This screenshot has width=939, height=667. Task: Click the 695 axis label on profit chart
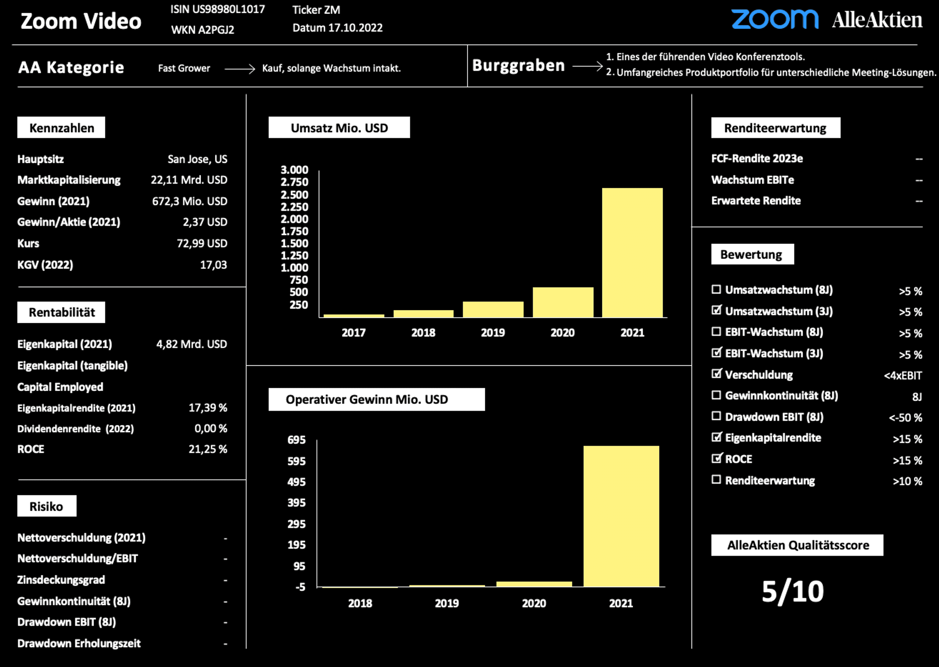pyautogui.click(x=296, y=440)
